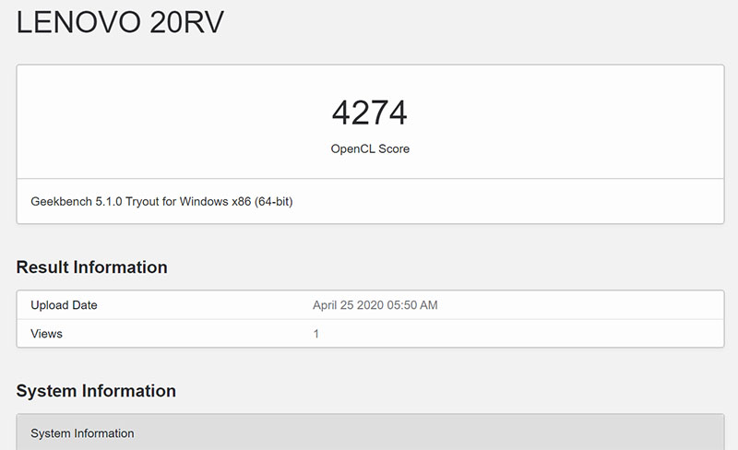Select the Views row label
Screen dimensions: 738x450
(x=47, y=333)
